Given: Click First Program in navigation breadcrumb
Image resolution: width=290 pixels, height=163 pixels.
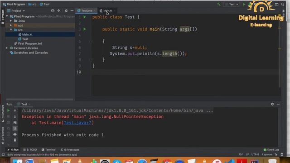Looking at the screenshot, I should coord(14,4).
